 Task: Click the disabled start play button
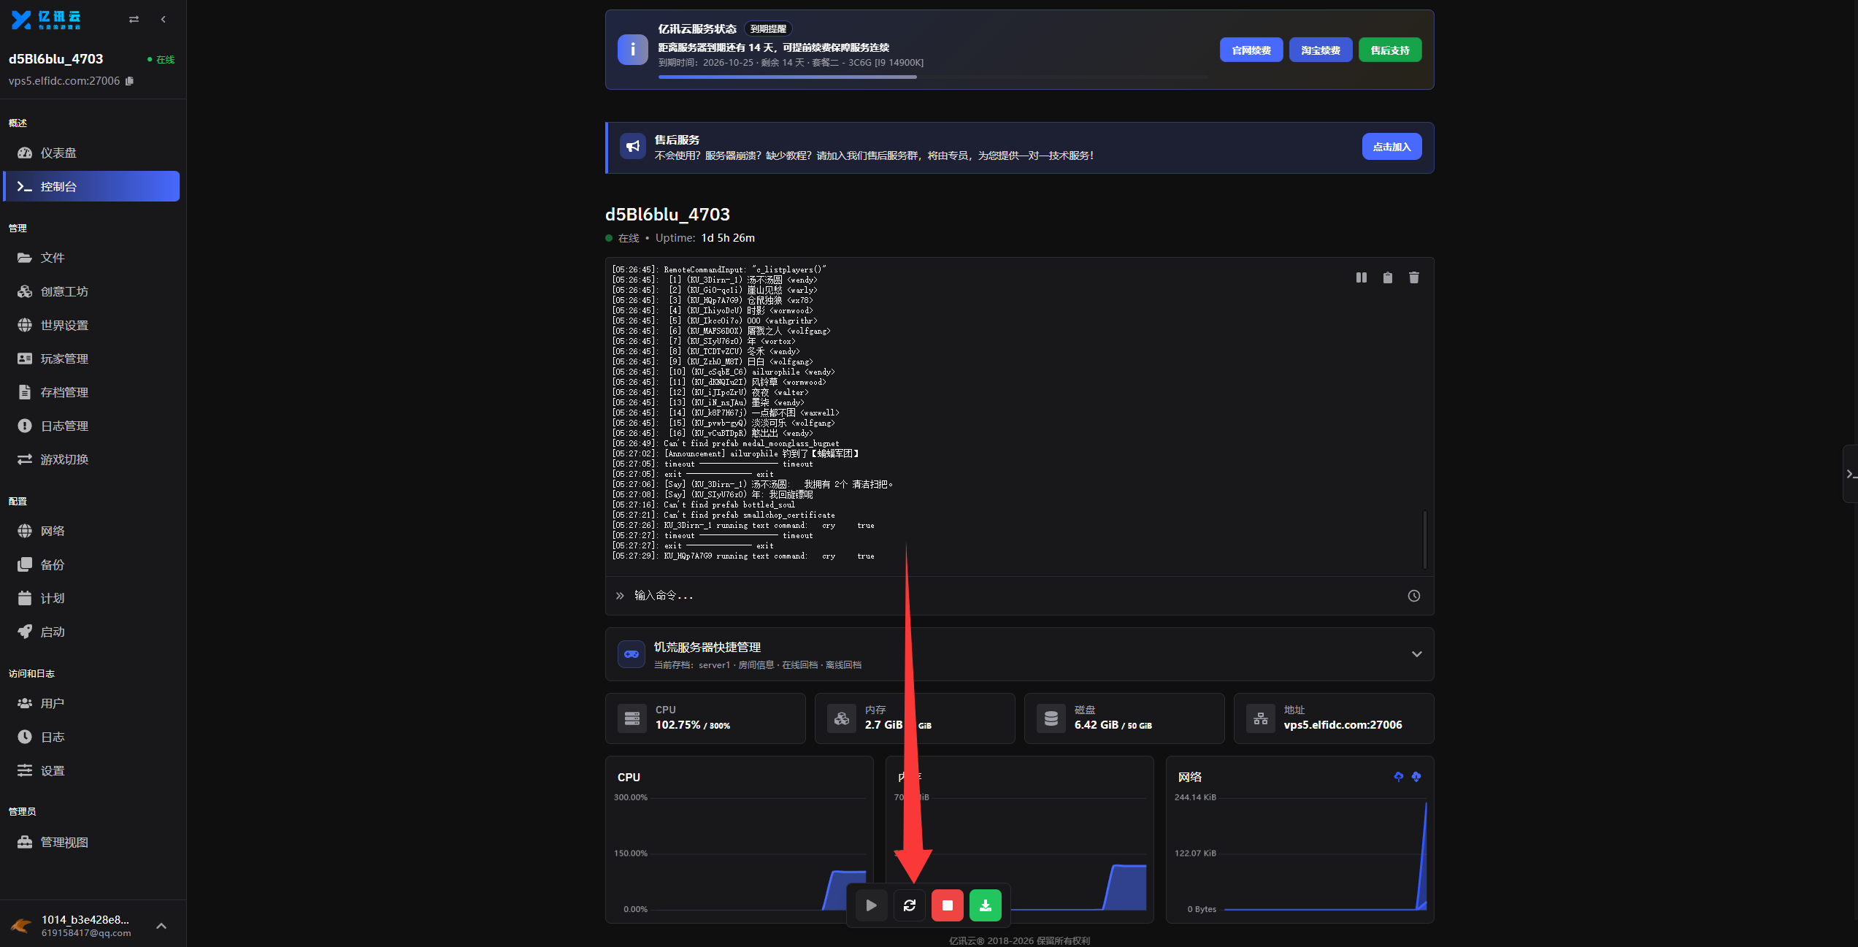click(871, 905)
